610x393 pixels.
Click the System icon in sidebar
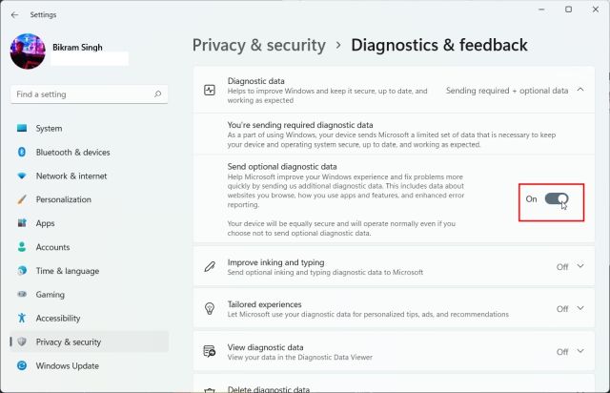pyautogui.click(x=21, y=129)
